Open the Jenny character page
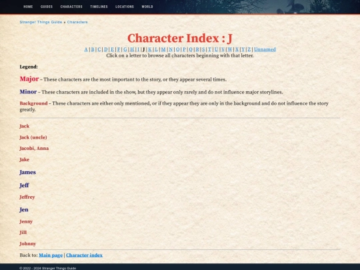Viewport: 360px width, 270px height. click(x=26, y=221)
